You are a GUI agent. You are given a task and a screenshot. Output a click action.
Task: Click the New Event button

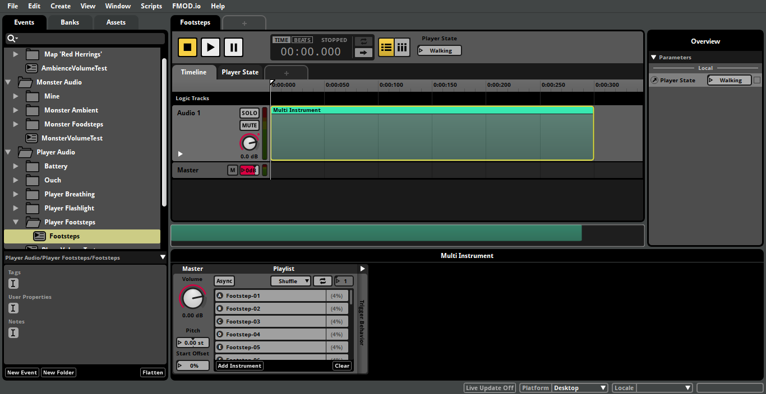point(22,373)
